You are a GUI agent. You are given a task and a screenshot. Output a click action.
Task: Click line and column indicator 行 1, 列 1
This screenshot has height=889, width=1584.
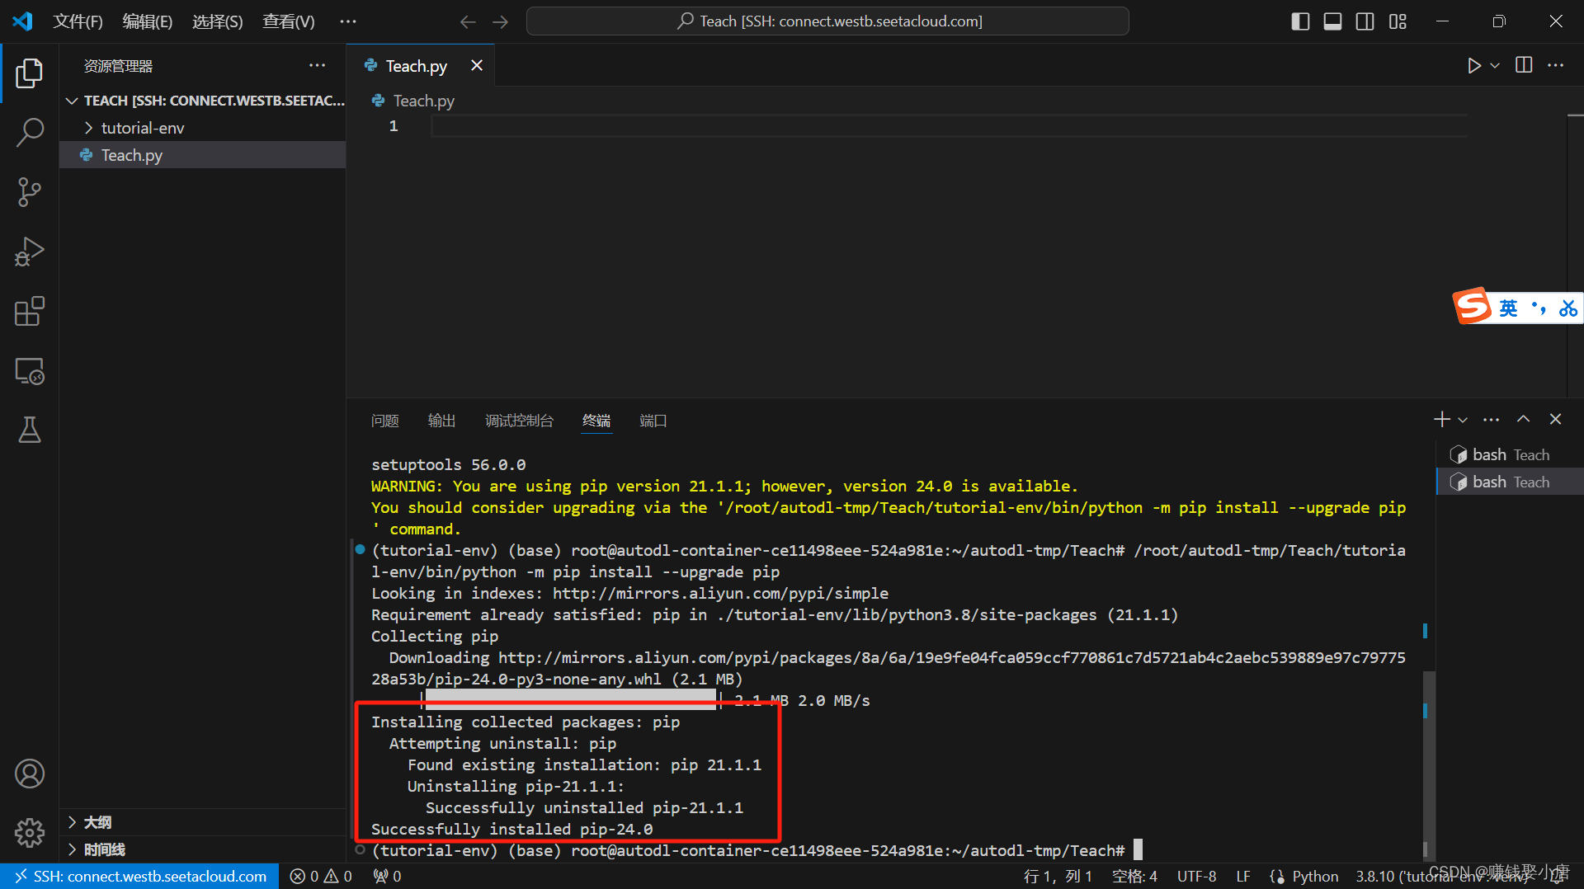pos(1058,876)
